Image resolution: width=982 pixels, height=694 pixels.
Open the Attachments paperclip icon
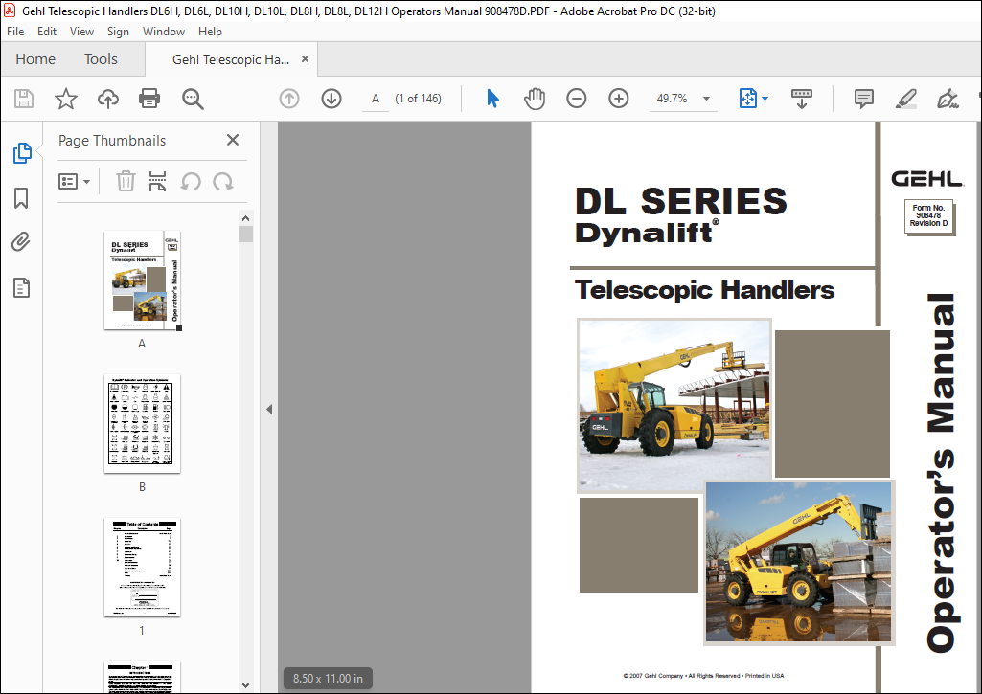tap(21, 242)
